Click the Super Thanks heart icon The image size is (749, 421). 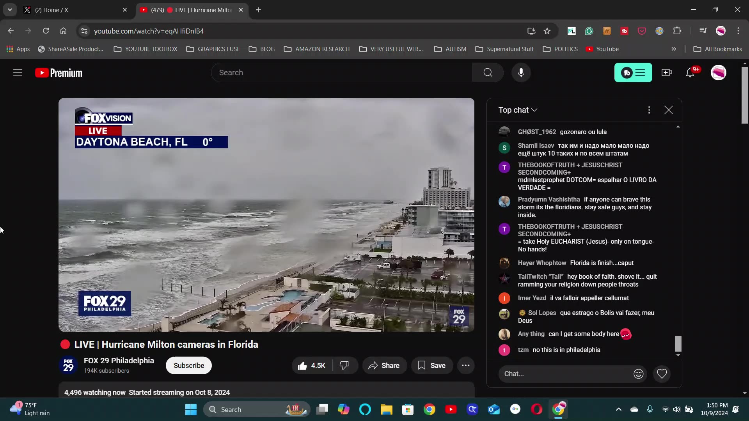click(x=662, y=374)
